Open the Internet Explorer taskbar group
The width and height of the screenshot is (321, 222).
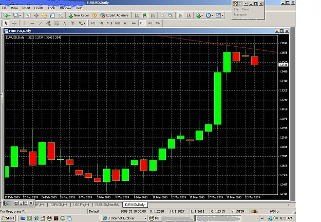[124, 218]
